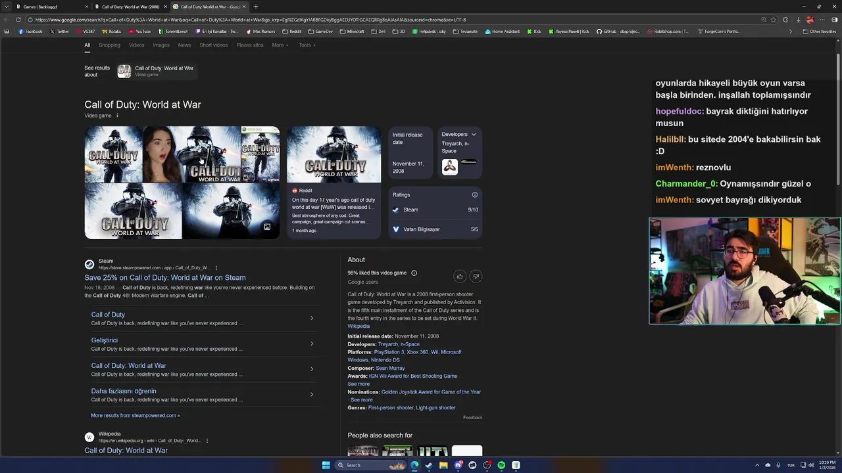Click the Vatan Bilgisayar 5/5 rating row

coord(435,229)
